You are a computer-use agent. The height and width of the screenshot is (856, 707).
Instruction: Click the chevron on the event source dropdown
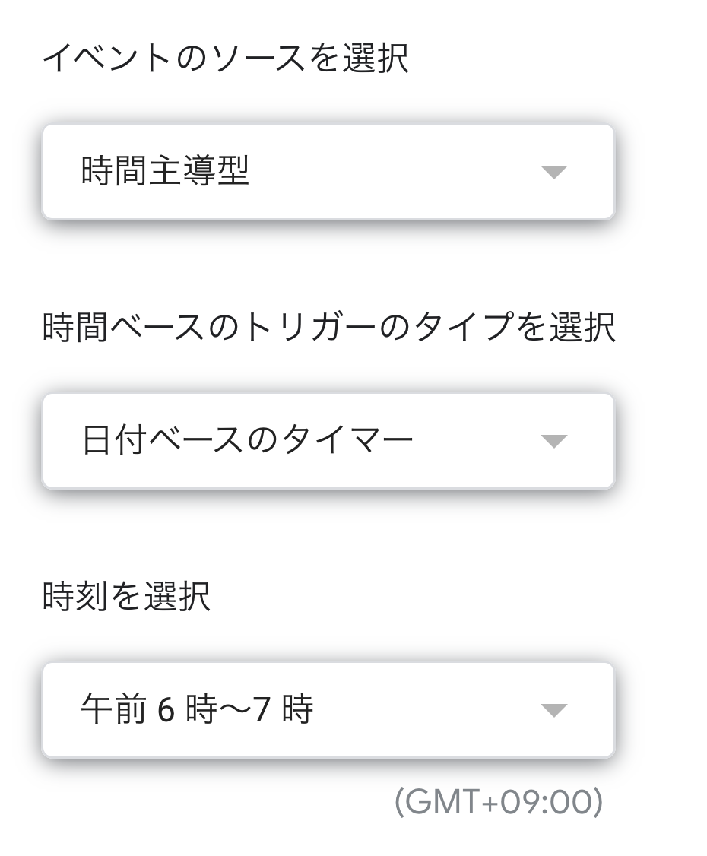pos(555,173)
